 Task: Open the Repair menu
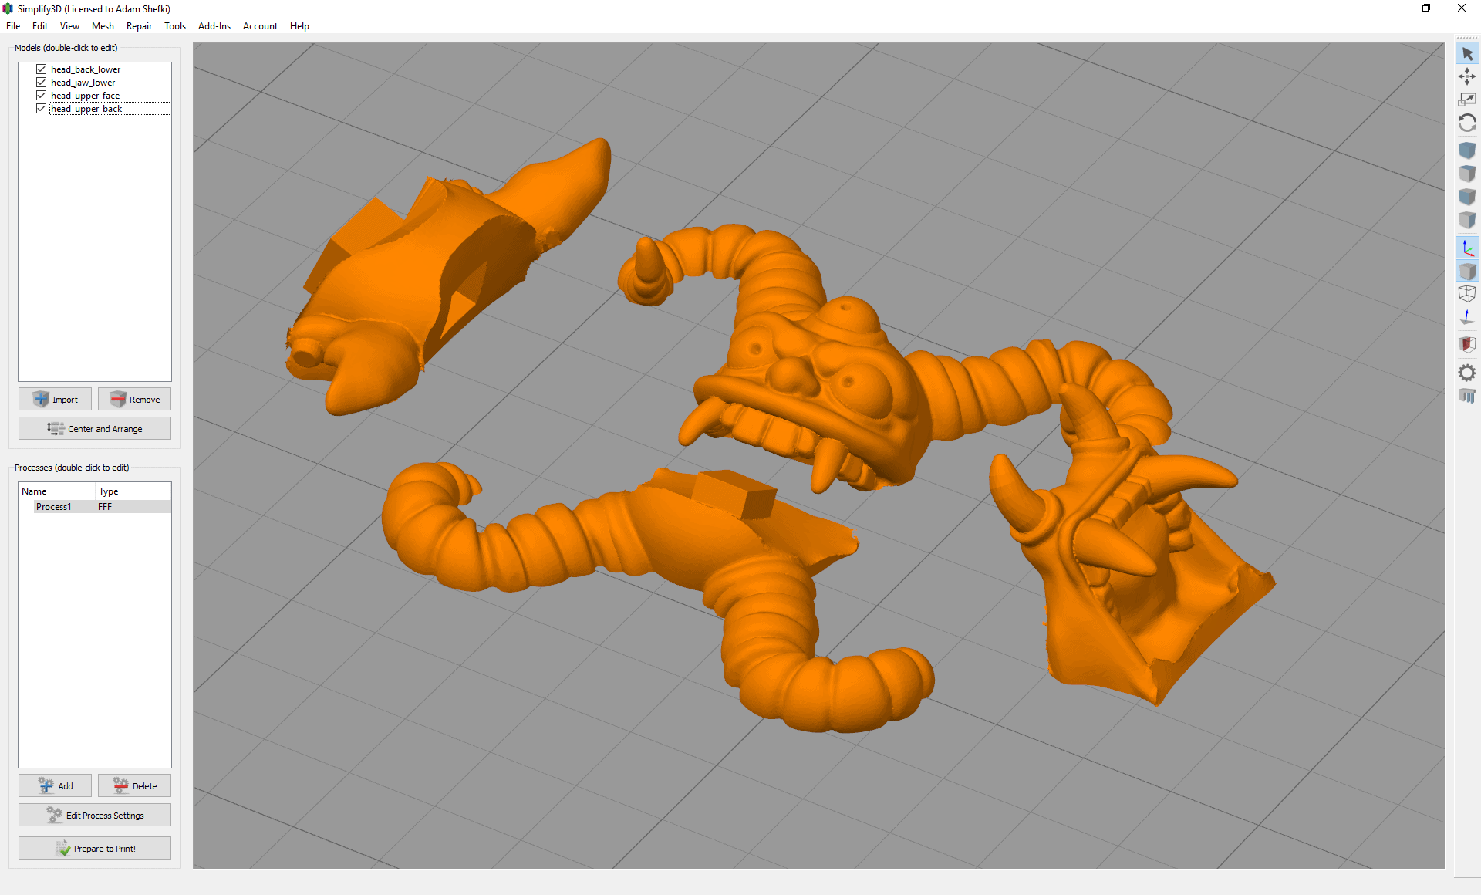(139, 26)
